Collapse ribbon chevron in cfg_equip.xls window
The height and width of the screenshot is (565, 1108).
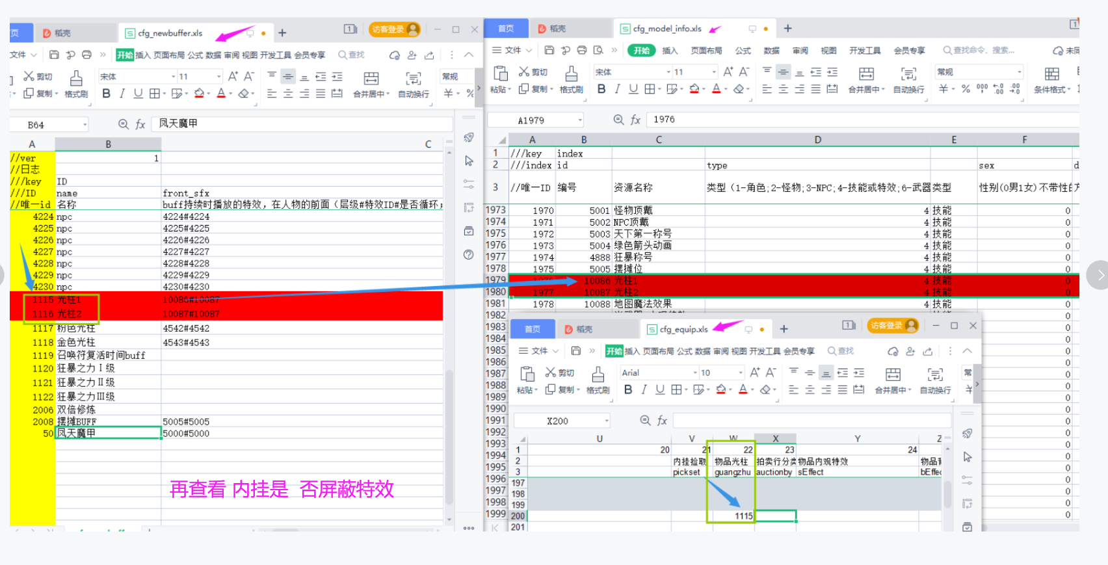(967, 351)
